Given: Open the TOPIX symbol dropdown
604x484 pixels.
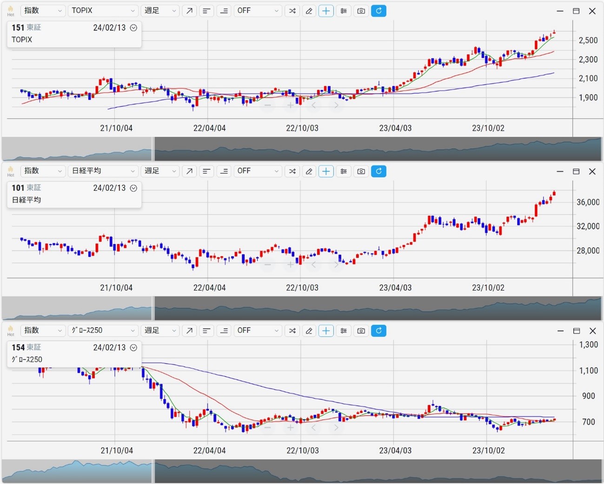Looking at the screenshot, I should [103, 11].
